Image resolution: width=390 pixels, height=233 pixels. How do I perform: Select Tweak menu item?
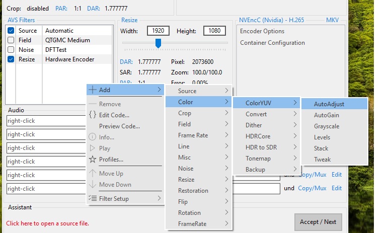pos(334,159)
